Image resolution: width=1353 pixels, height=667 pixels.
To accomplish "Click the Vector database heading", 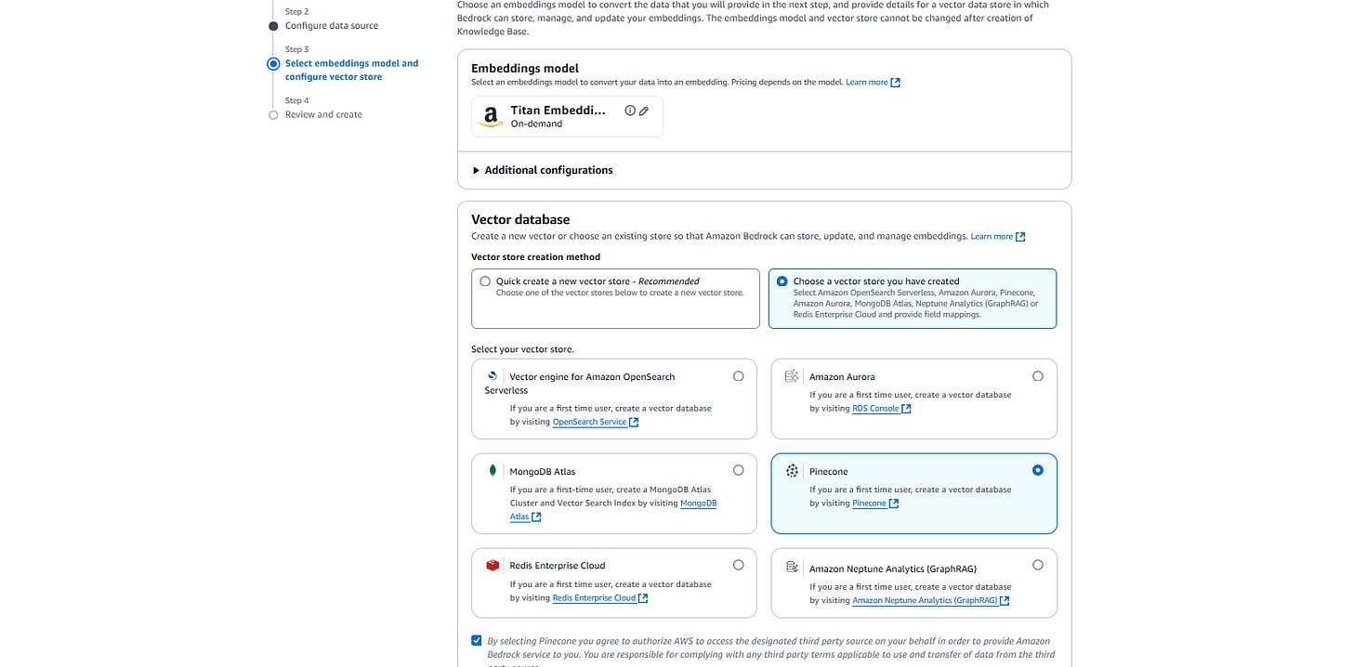I will [x=520, y=220].
